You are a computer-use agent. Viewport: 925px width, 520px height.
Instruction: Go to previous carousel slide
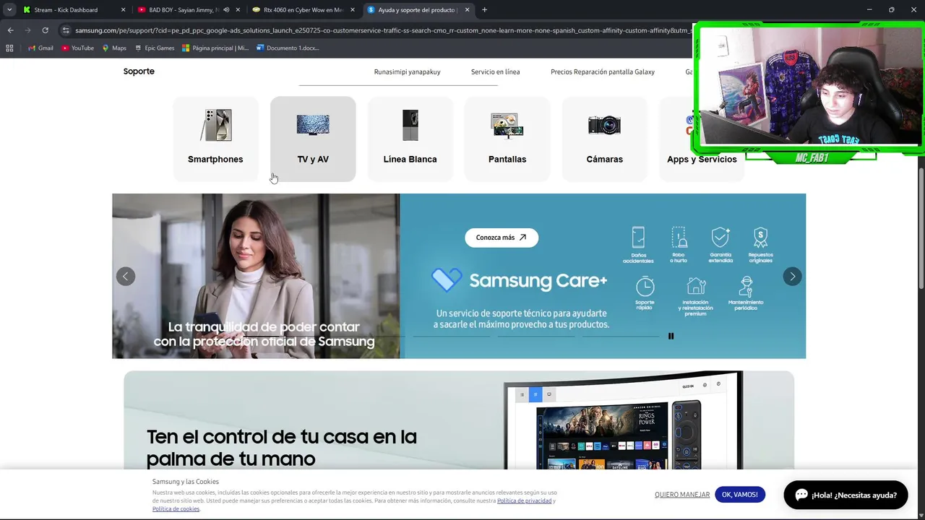tap(126, 277)
